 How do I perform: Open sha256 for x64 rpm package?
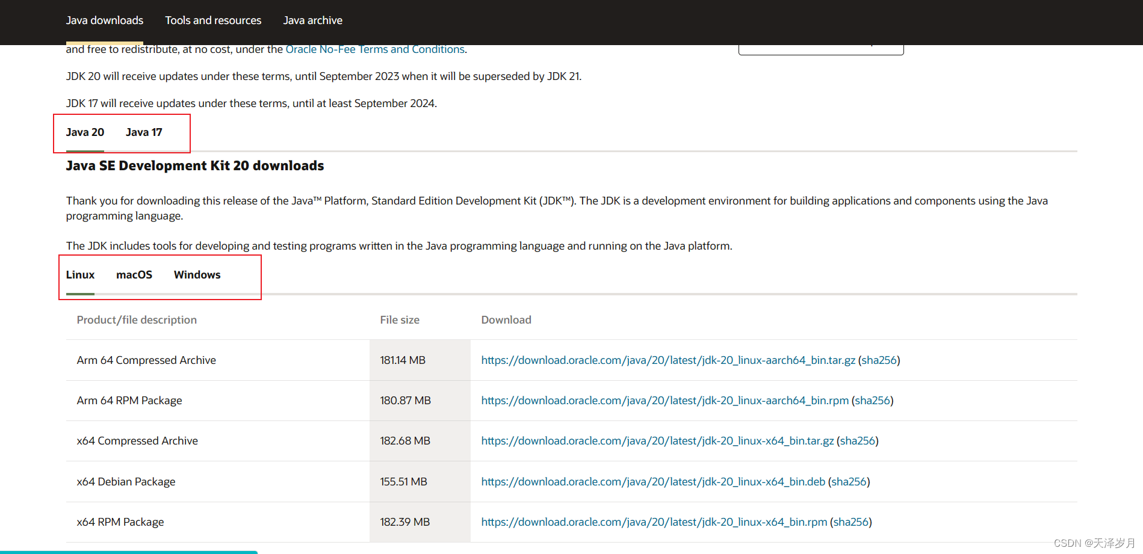[x=851, y=522]
